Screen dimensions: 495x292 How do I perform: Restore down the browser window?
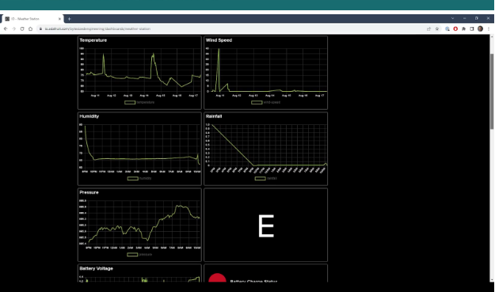click(476, 18)
